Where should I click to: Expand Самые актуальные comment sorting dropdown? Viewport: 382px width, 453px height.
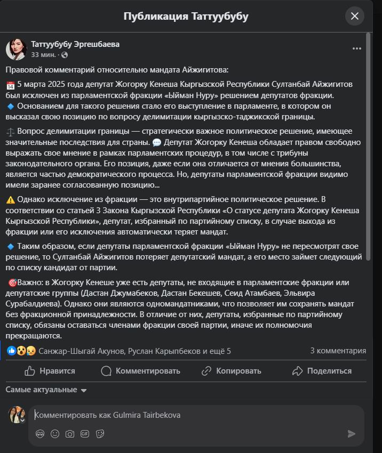point(46,390)
